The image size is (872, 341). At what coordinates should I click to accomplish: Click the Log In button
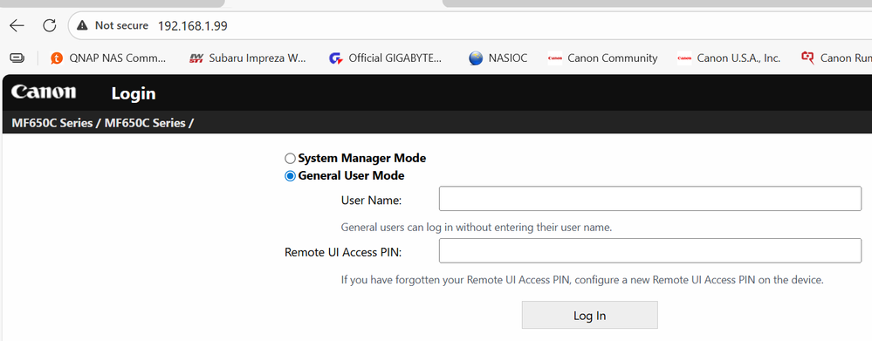coord(589,315)
